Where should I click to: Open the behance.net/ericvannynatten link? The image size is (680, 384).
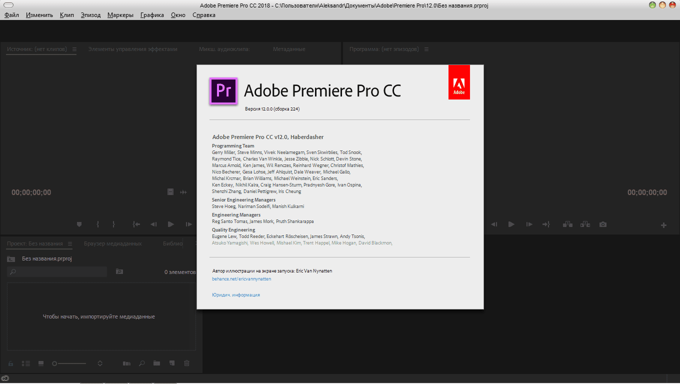241,279
